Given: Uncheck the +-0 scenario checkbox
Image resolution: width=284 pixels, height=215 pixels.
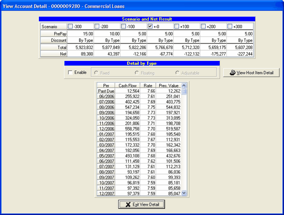Looking at the screenshot, I should click(150, 26).
